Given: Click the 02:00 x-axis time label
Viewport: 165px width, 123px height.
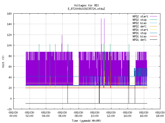Looking at the screenshot, I should tap(29, 116).
